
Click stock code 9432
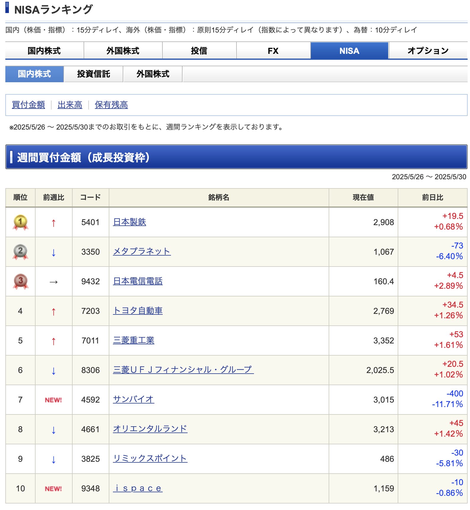91,281
